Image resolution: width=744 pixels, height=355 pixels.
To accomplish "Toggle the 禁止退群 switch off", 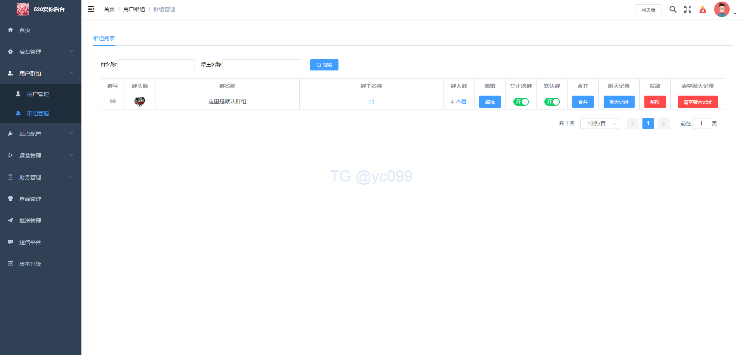I will [x=521, y=102].
